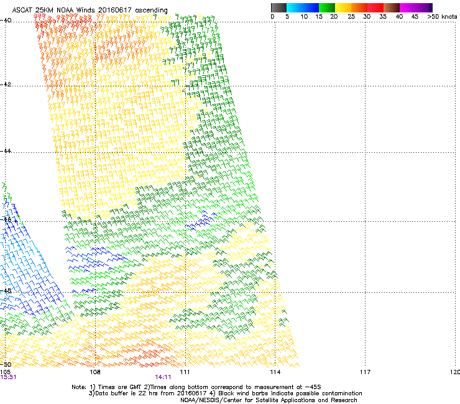Click the dark purple 45-50 knots swatch
Viewport: 460px width, 404px height.
click(424, 7)
